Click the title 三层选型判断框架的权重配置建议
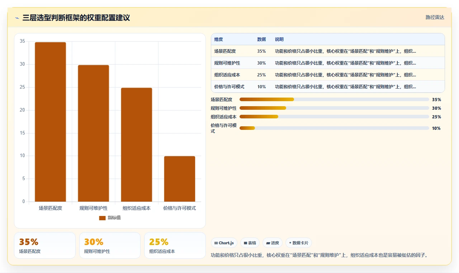Viewport: 459px width, 273px height. (x=76, y=18)
